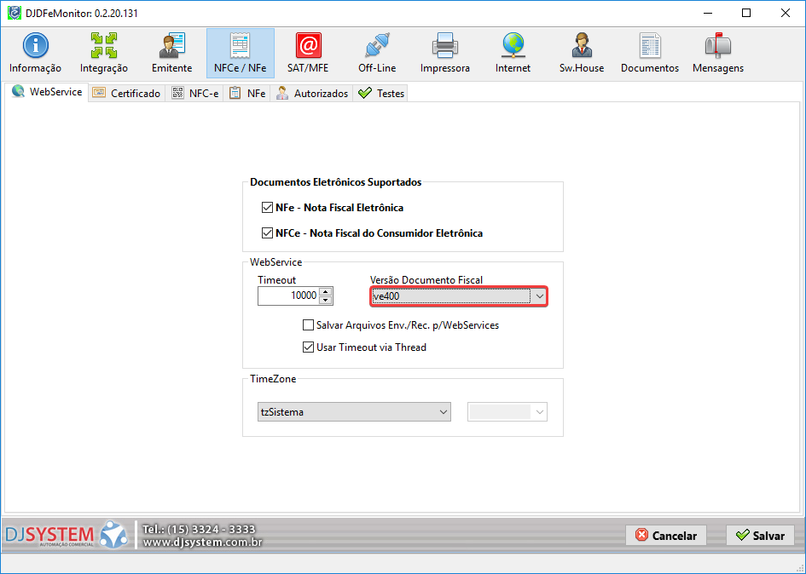This screenshot has width=806, height=574.
Task: Switch to the Autorizados tab
Action: point(312,94)
